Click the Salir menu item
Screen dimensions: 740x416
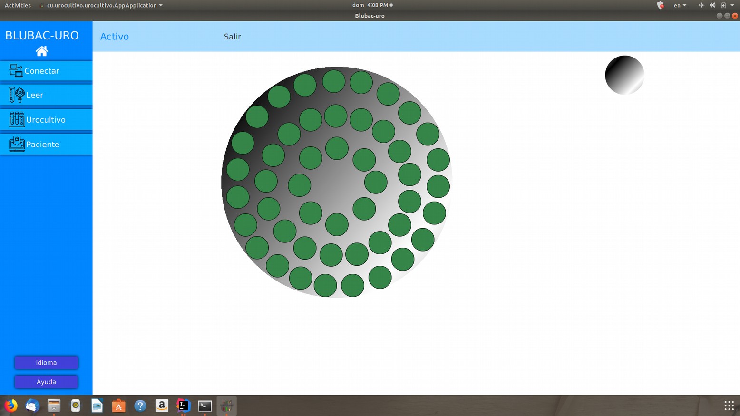coord(232,37)
